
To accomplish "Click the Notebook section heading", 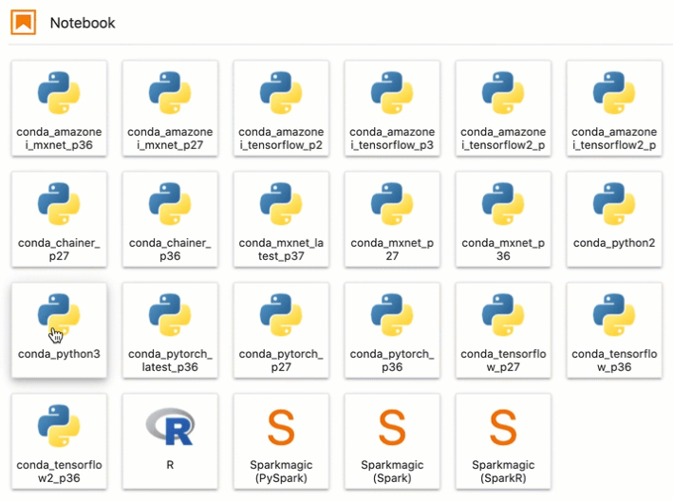I will (83, 23).
